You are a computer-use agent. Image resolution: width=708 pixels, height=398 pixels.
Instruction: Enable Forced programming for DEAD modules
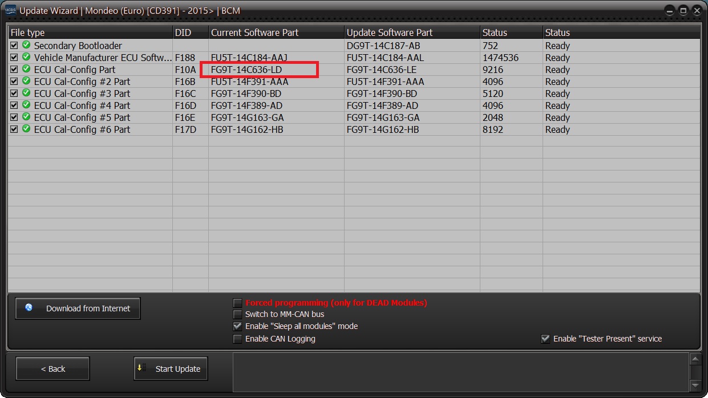[238, 303]
